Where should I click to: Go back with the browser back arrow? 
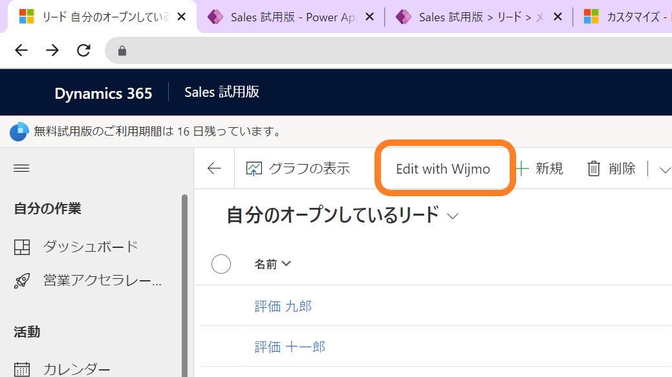click(21, 50)
